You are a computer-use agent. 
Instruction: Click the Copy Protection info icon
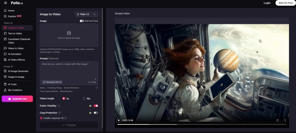point(60,113)
